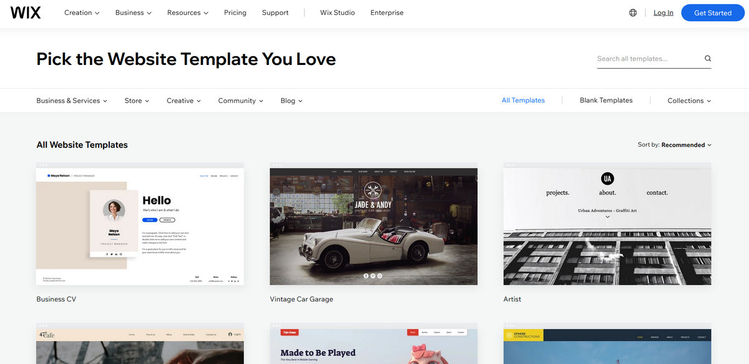The height and width of the screenshot is (364, 749).
Task: Expand the Blog category
Action: (x=291, y=101)
